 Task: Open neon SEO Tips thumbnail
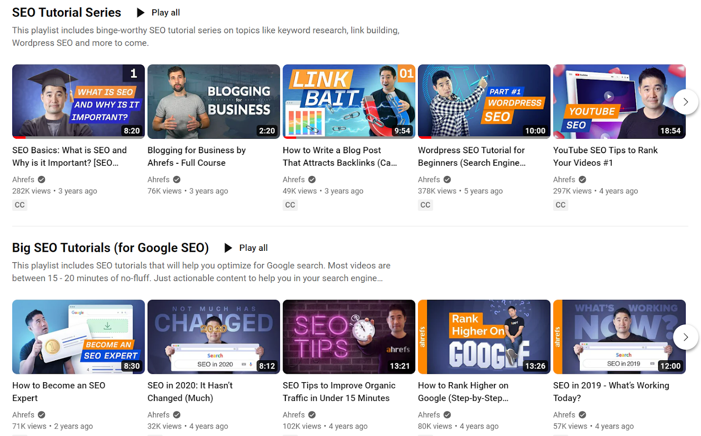(349, 337)
